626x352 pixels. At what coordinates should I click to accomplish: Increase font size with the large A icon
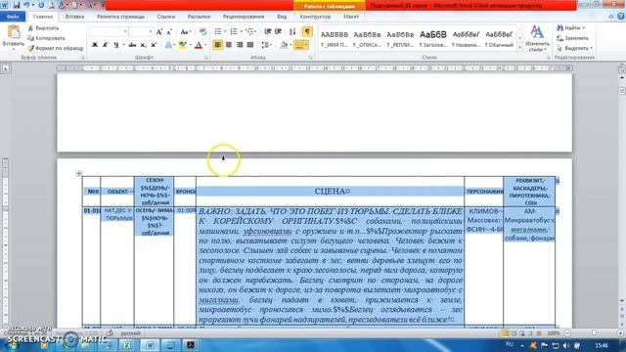pos(159,32)
